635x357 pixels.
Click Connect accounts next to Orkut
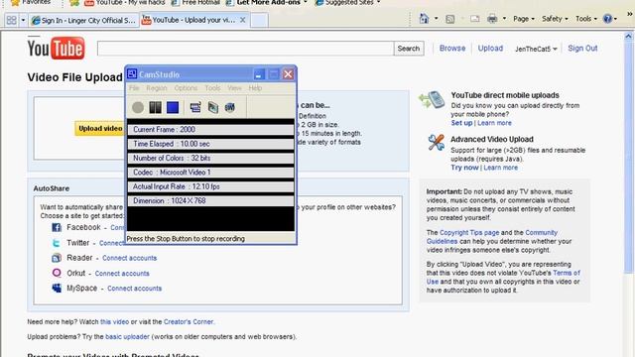[x=122, y=274]
